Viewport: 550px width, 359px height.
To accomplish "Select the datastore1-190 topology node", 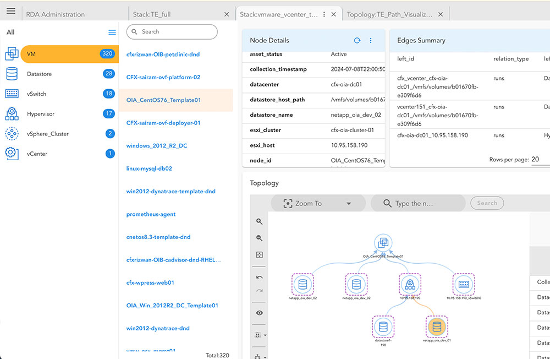I will pos(383,327).
